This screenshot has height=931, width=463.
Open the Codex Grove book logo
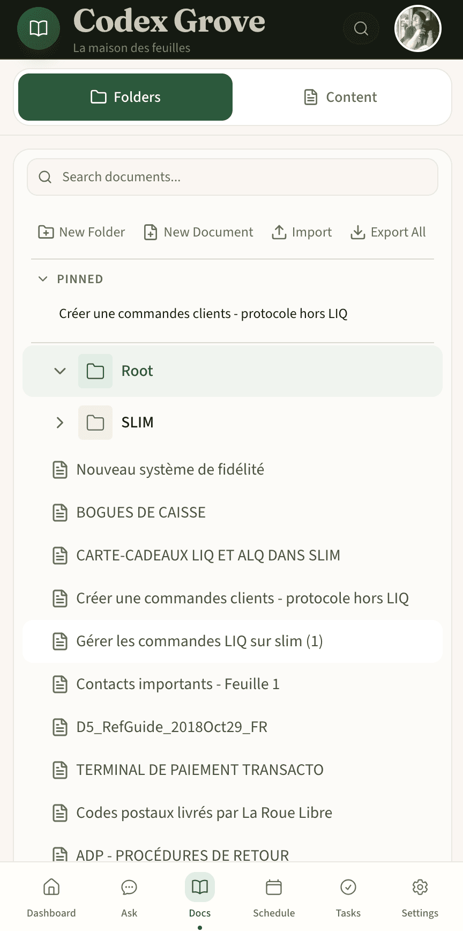(x=38, y=28)
